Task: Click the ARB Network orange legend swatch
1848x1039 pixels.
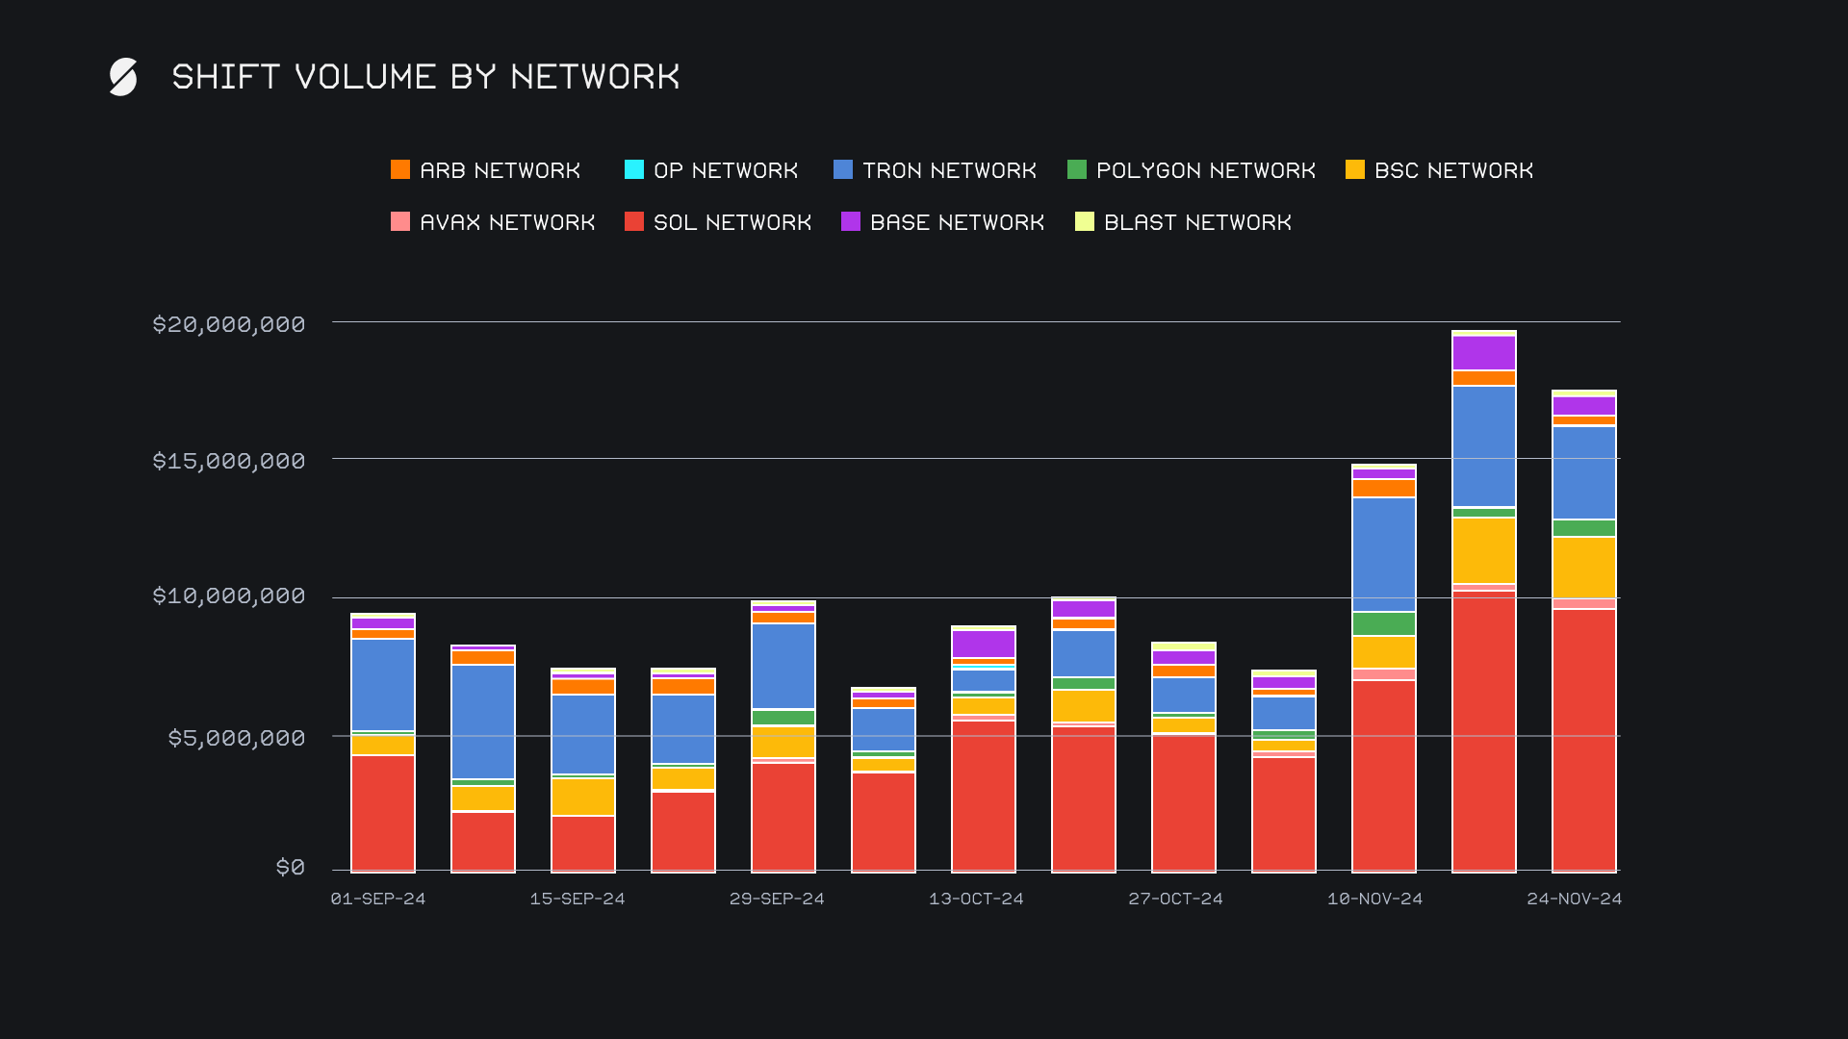Action: [x=400, y=170]
